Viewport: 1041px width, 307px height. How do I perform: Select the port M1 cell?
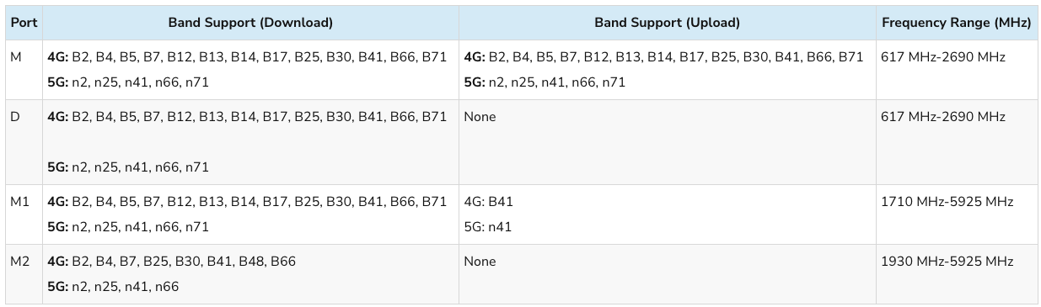coord(24,214)
